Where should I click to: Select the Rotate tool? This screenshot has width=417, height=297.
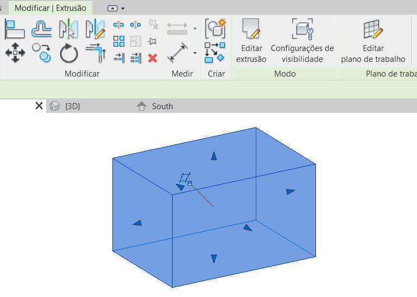click(x=68, y=53)
